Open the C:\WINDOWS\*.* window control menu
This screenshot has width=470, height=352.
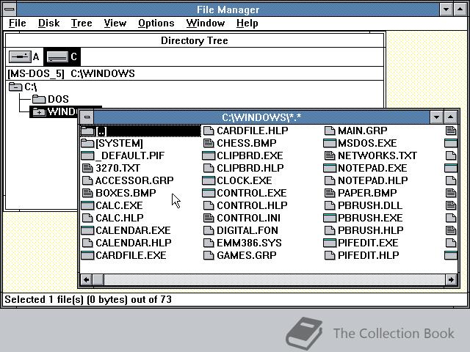pyautogui.click(x=87, y=117)
